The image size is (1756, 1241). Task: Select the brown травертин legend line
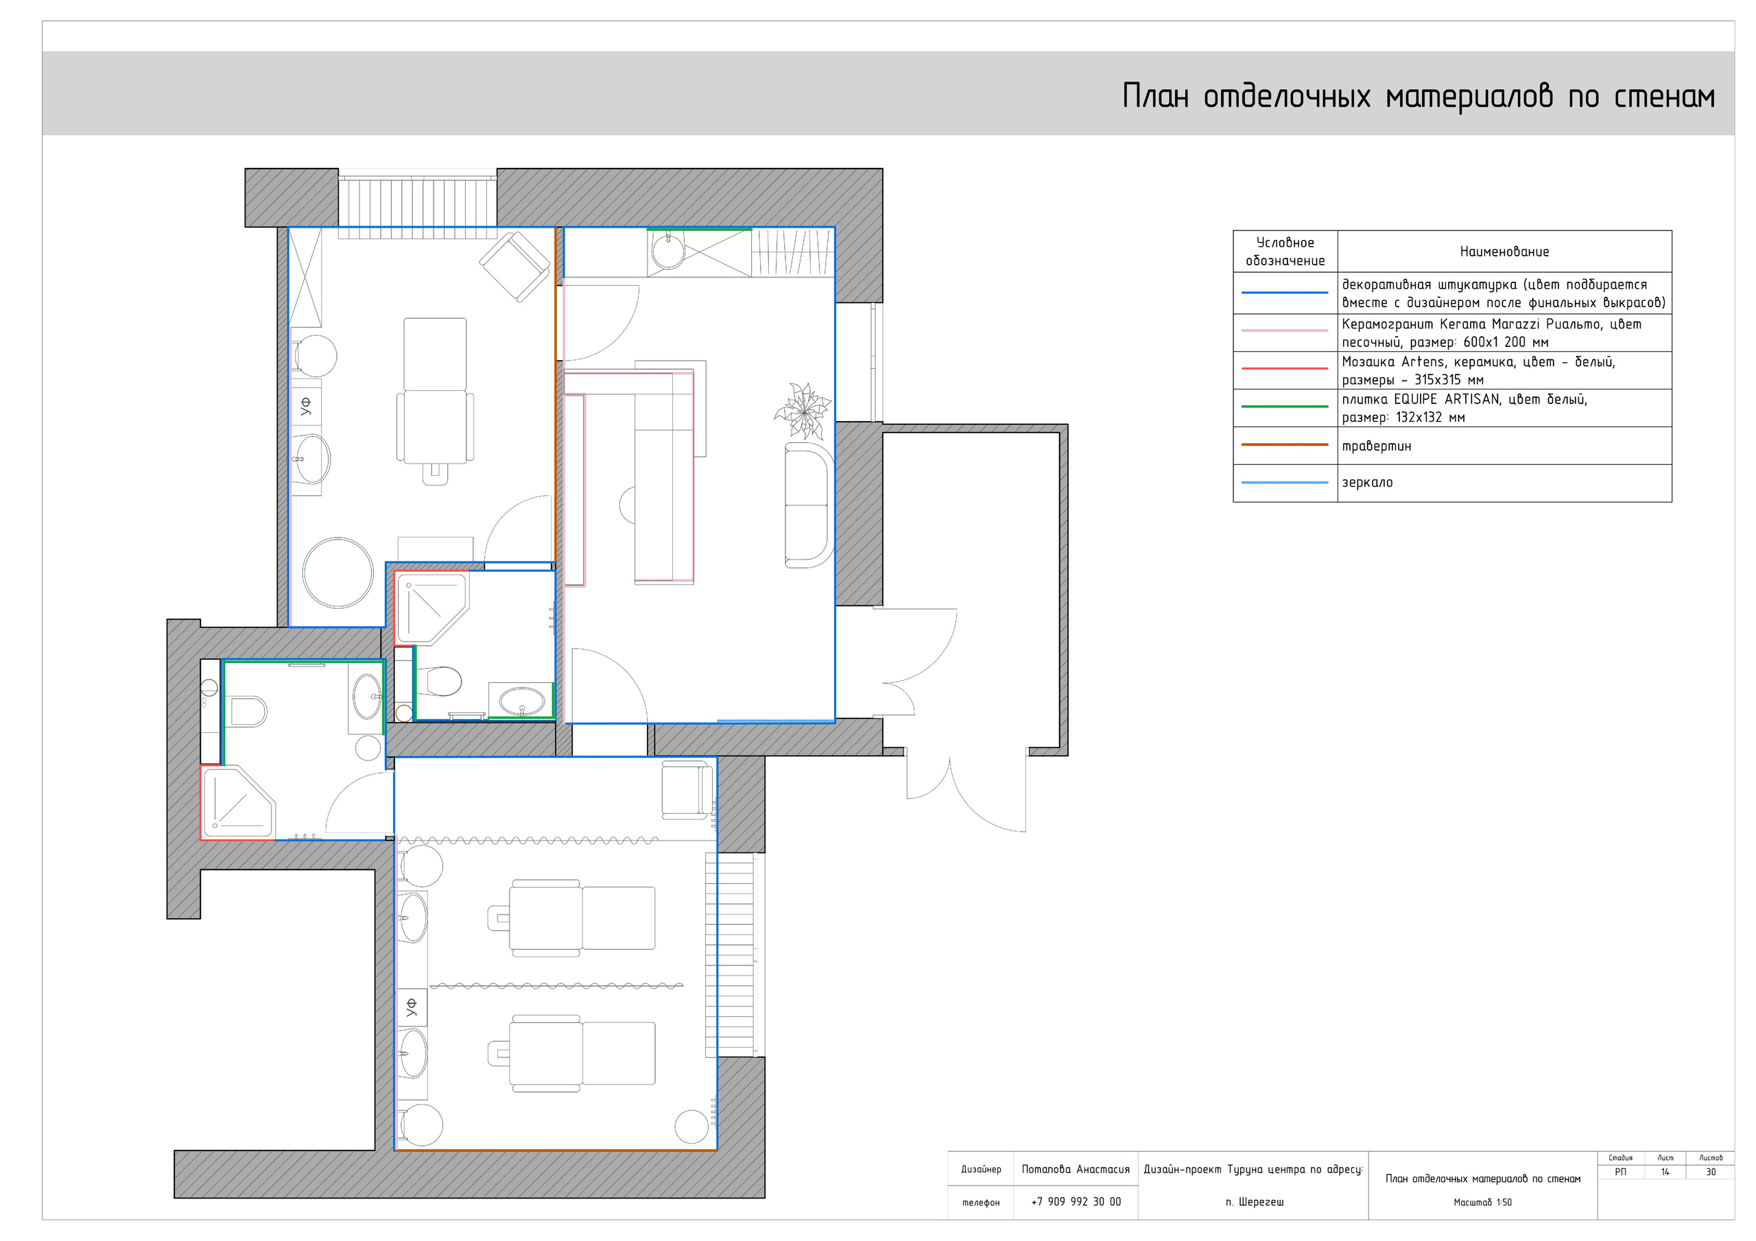click(1284, 444)
